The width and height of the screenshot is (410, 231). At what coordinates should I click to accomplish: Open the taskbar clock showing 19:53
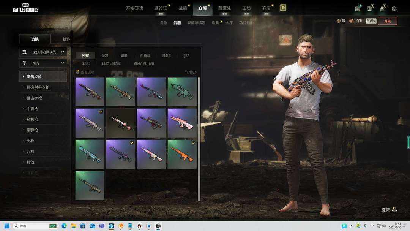[395, 226]
